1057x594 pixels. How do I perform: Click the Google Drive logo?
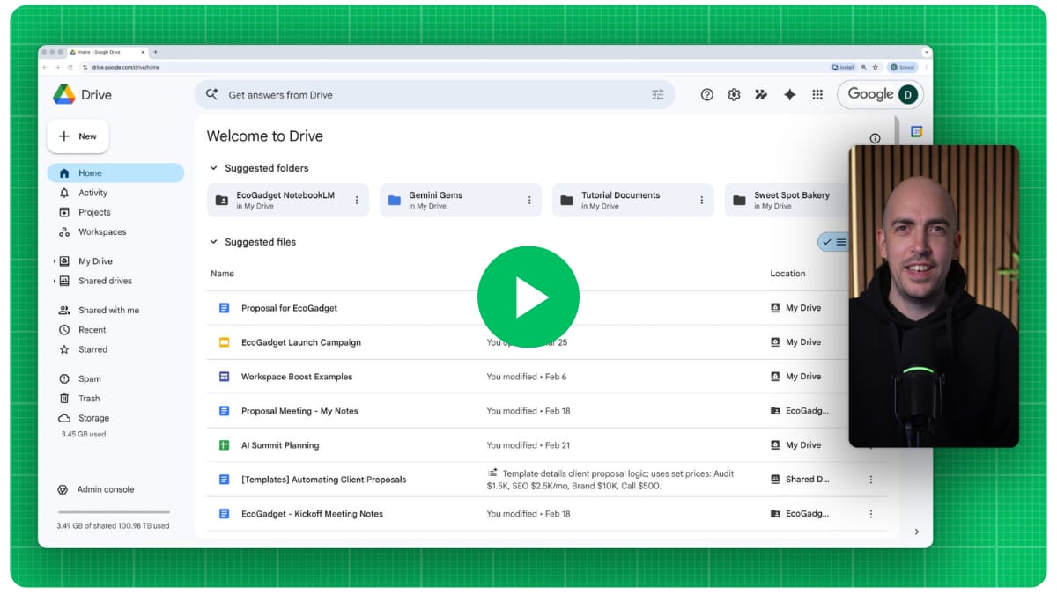click(63, 94)
